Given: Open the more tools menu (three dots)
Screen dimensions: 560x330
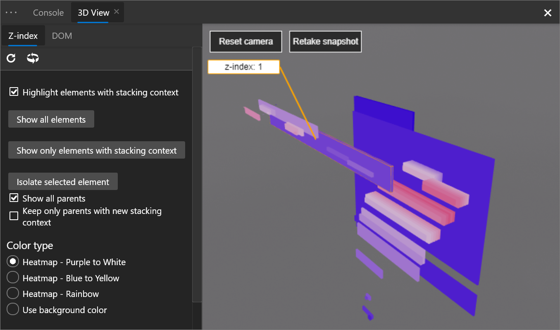Looking at the screenshot, I should click(11, 12).
